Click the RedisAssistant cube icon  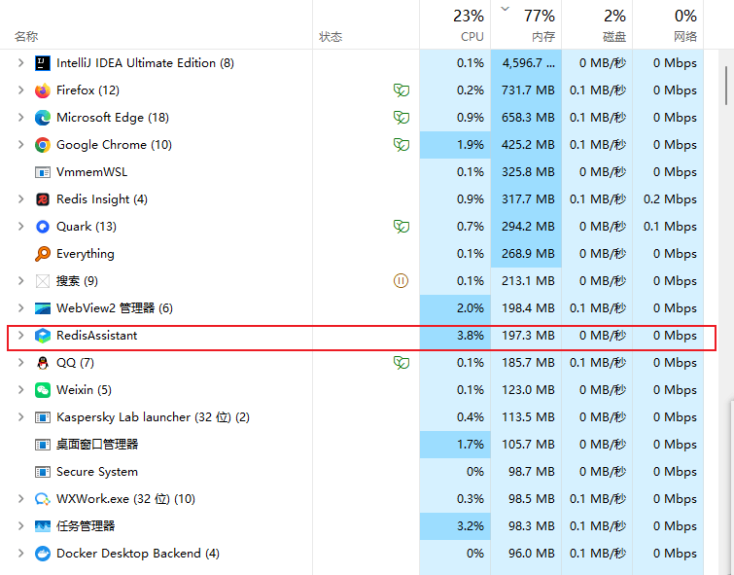click(x=43, y=336)
